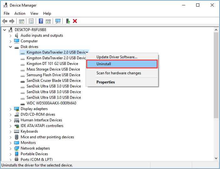The width and height of the screenshot is (220, 169).
Task: Expand the Display adapters category
Action: click(11, 109)
